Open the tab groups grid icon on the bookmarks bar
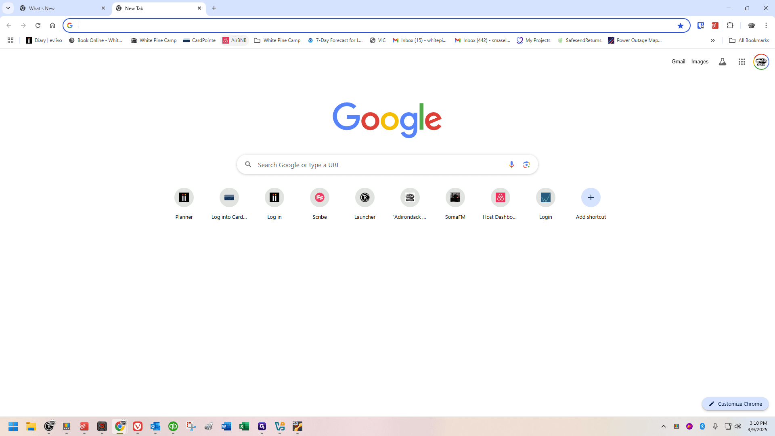This screenshot has width=775, height=436. 10,40
